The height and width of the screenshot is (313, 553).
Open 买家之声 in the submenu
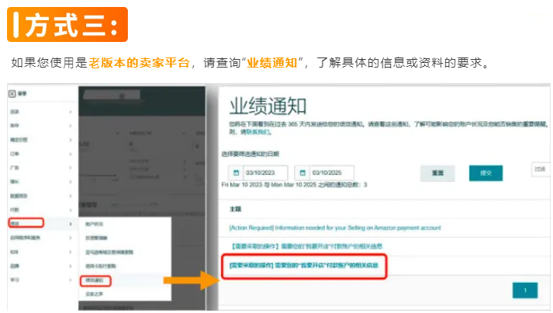tap(92, 294)
